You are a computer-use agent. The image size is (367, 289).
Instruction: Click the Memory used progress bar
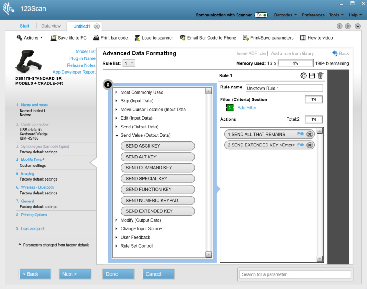pos(295,63)
